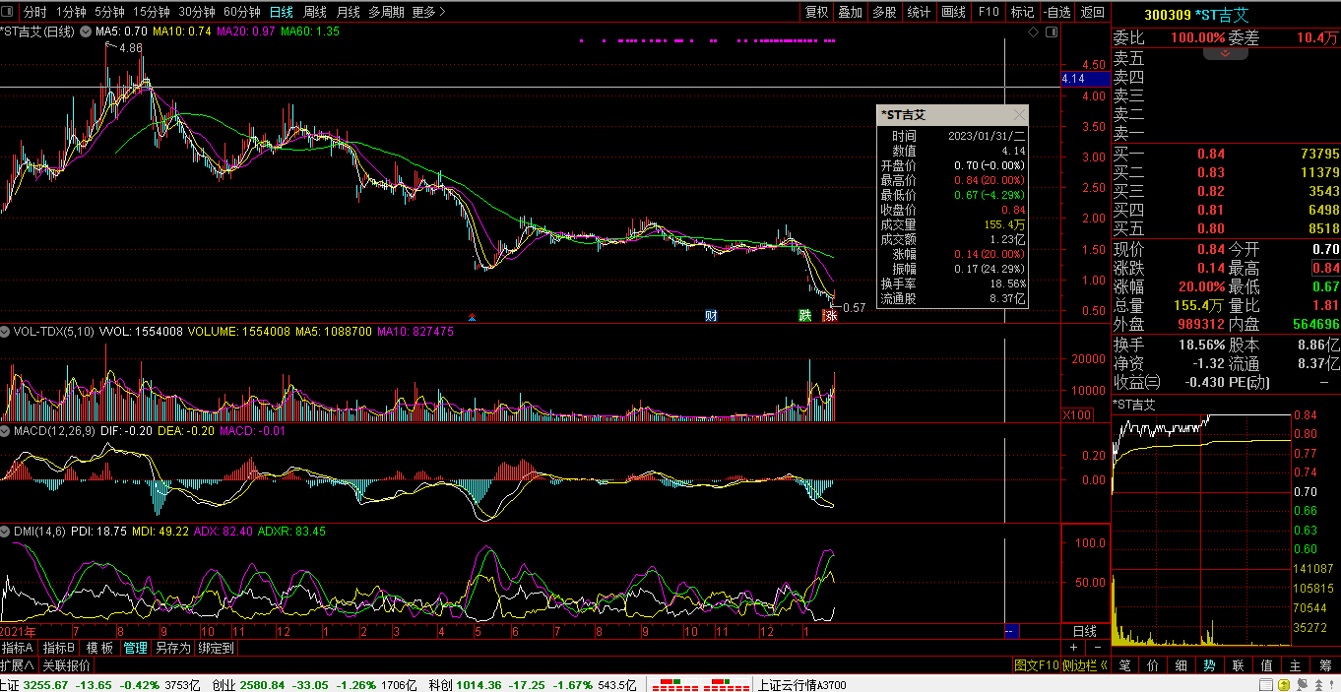Expand the order book with double-chevron
The image size is (1341, 692).
tap(1226, 54)
